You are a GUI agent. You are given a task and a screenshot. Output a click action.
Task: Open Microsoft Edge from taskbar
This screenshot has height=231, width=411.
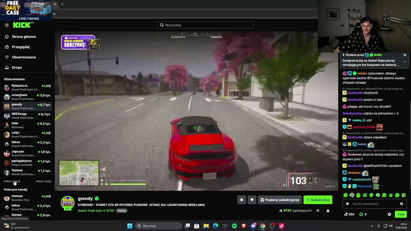[x=215, y=226]
